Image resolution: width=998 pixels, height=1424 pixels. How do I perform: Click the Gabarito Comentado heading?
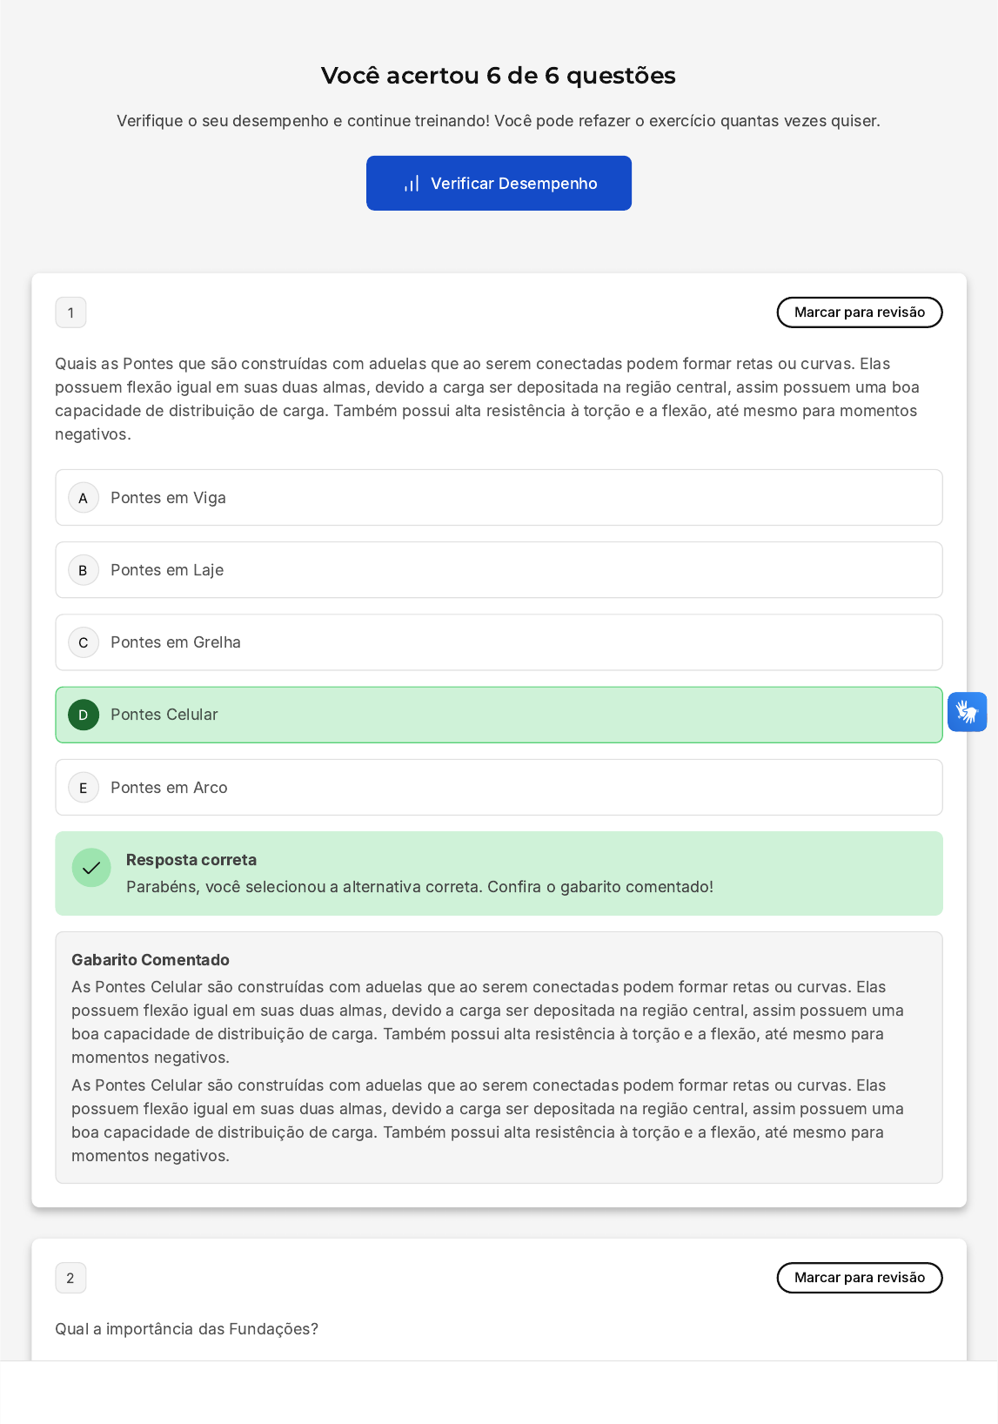pos(151,960)
